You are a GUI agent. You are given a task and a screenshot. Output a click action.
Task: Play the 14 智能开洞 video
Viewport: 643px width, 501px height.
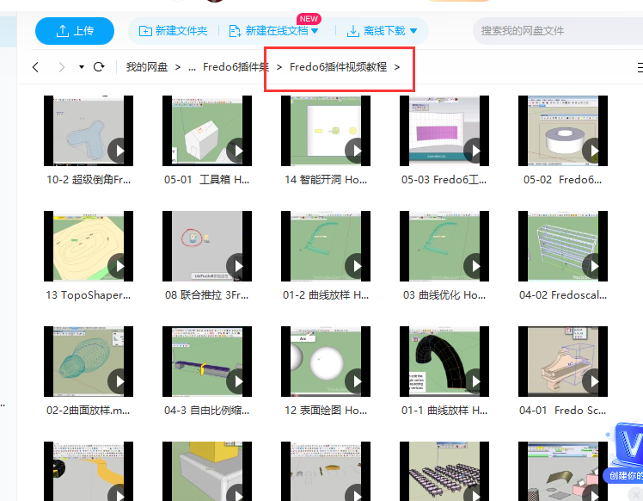357,151
